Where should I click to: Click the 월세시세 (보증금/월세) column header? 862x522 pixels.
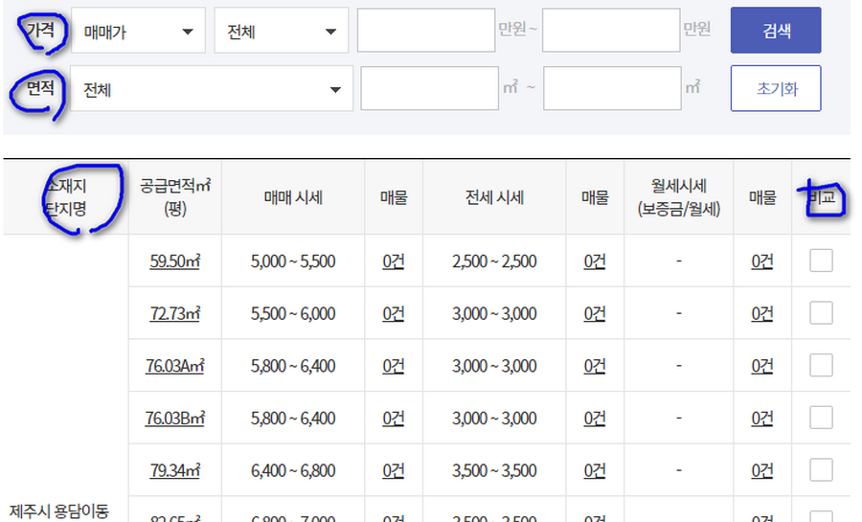point(679,197)
